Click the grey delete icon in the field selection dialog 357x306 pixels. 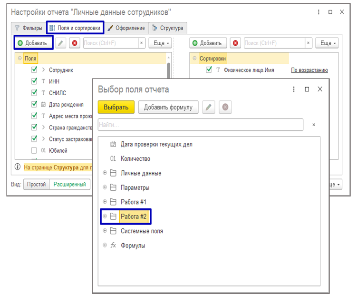[224, 107]
